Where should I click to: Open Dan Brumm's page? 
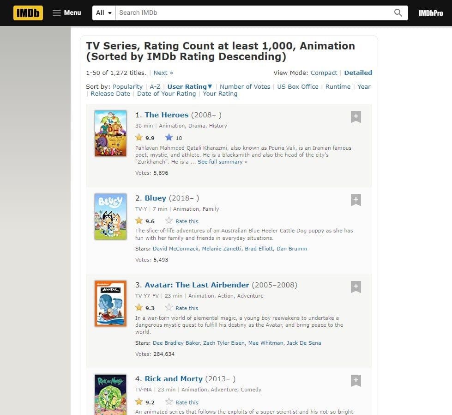pos(292,249)
